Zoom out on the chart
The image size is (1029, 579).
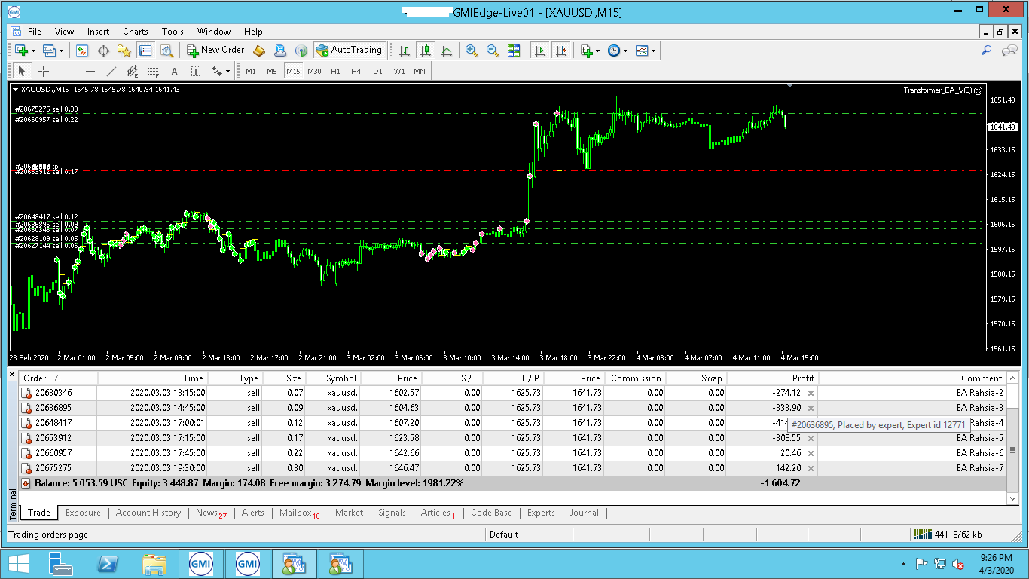pos(493,51)
